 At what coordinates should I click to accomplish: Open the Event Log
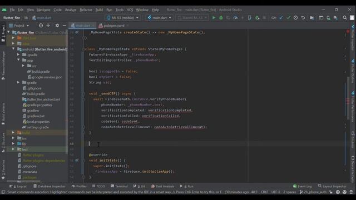pos(302,186)
